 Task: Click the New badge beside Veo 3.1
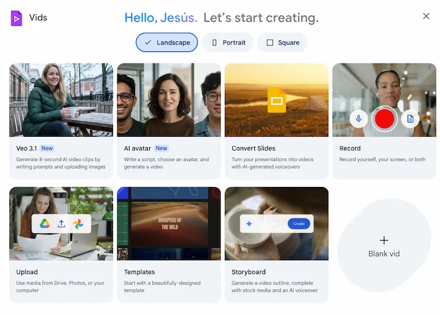[47, 148]
